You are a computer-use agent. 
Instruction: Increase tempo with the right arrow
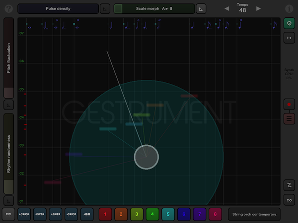pos(258,8)
